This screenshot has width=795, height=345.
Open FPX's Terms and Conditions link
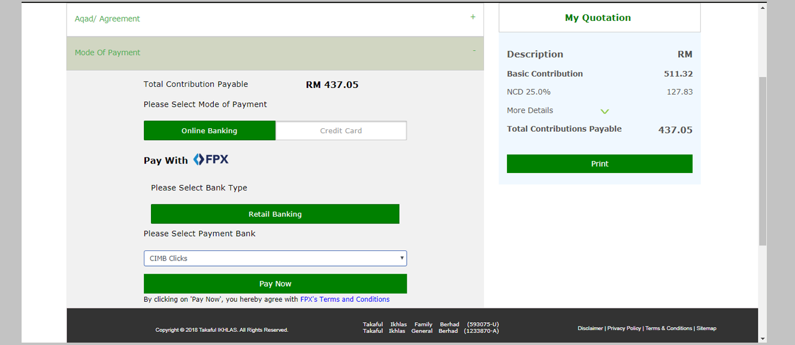345,299
